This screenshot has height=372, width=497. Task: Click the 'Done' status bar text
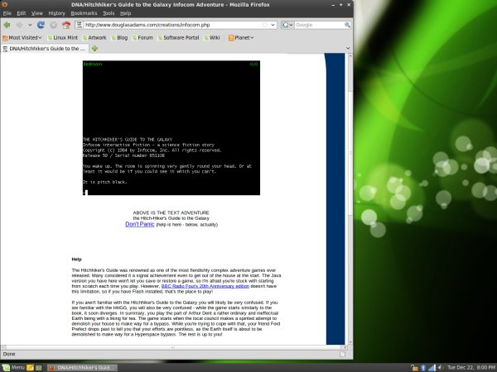(x=9, y=354)
